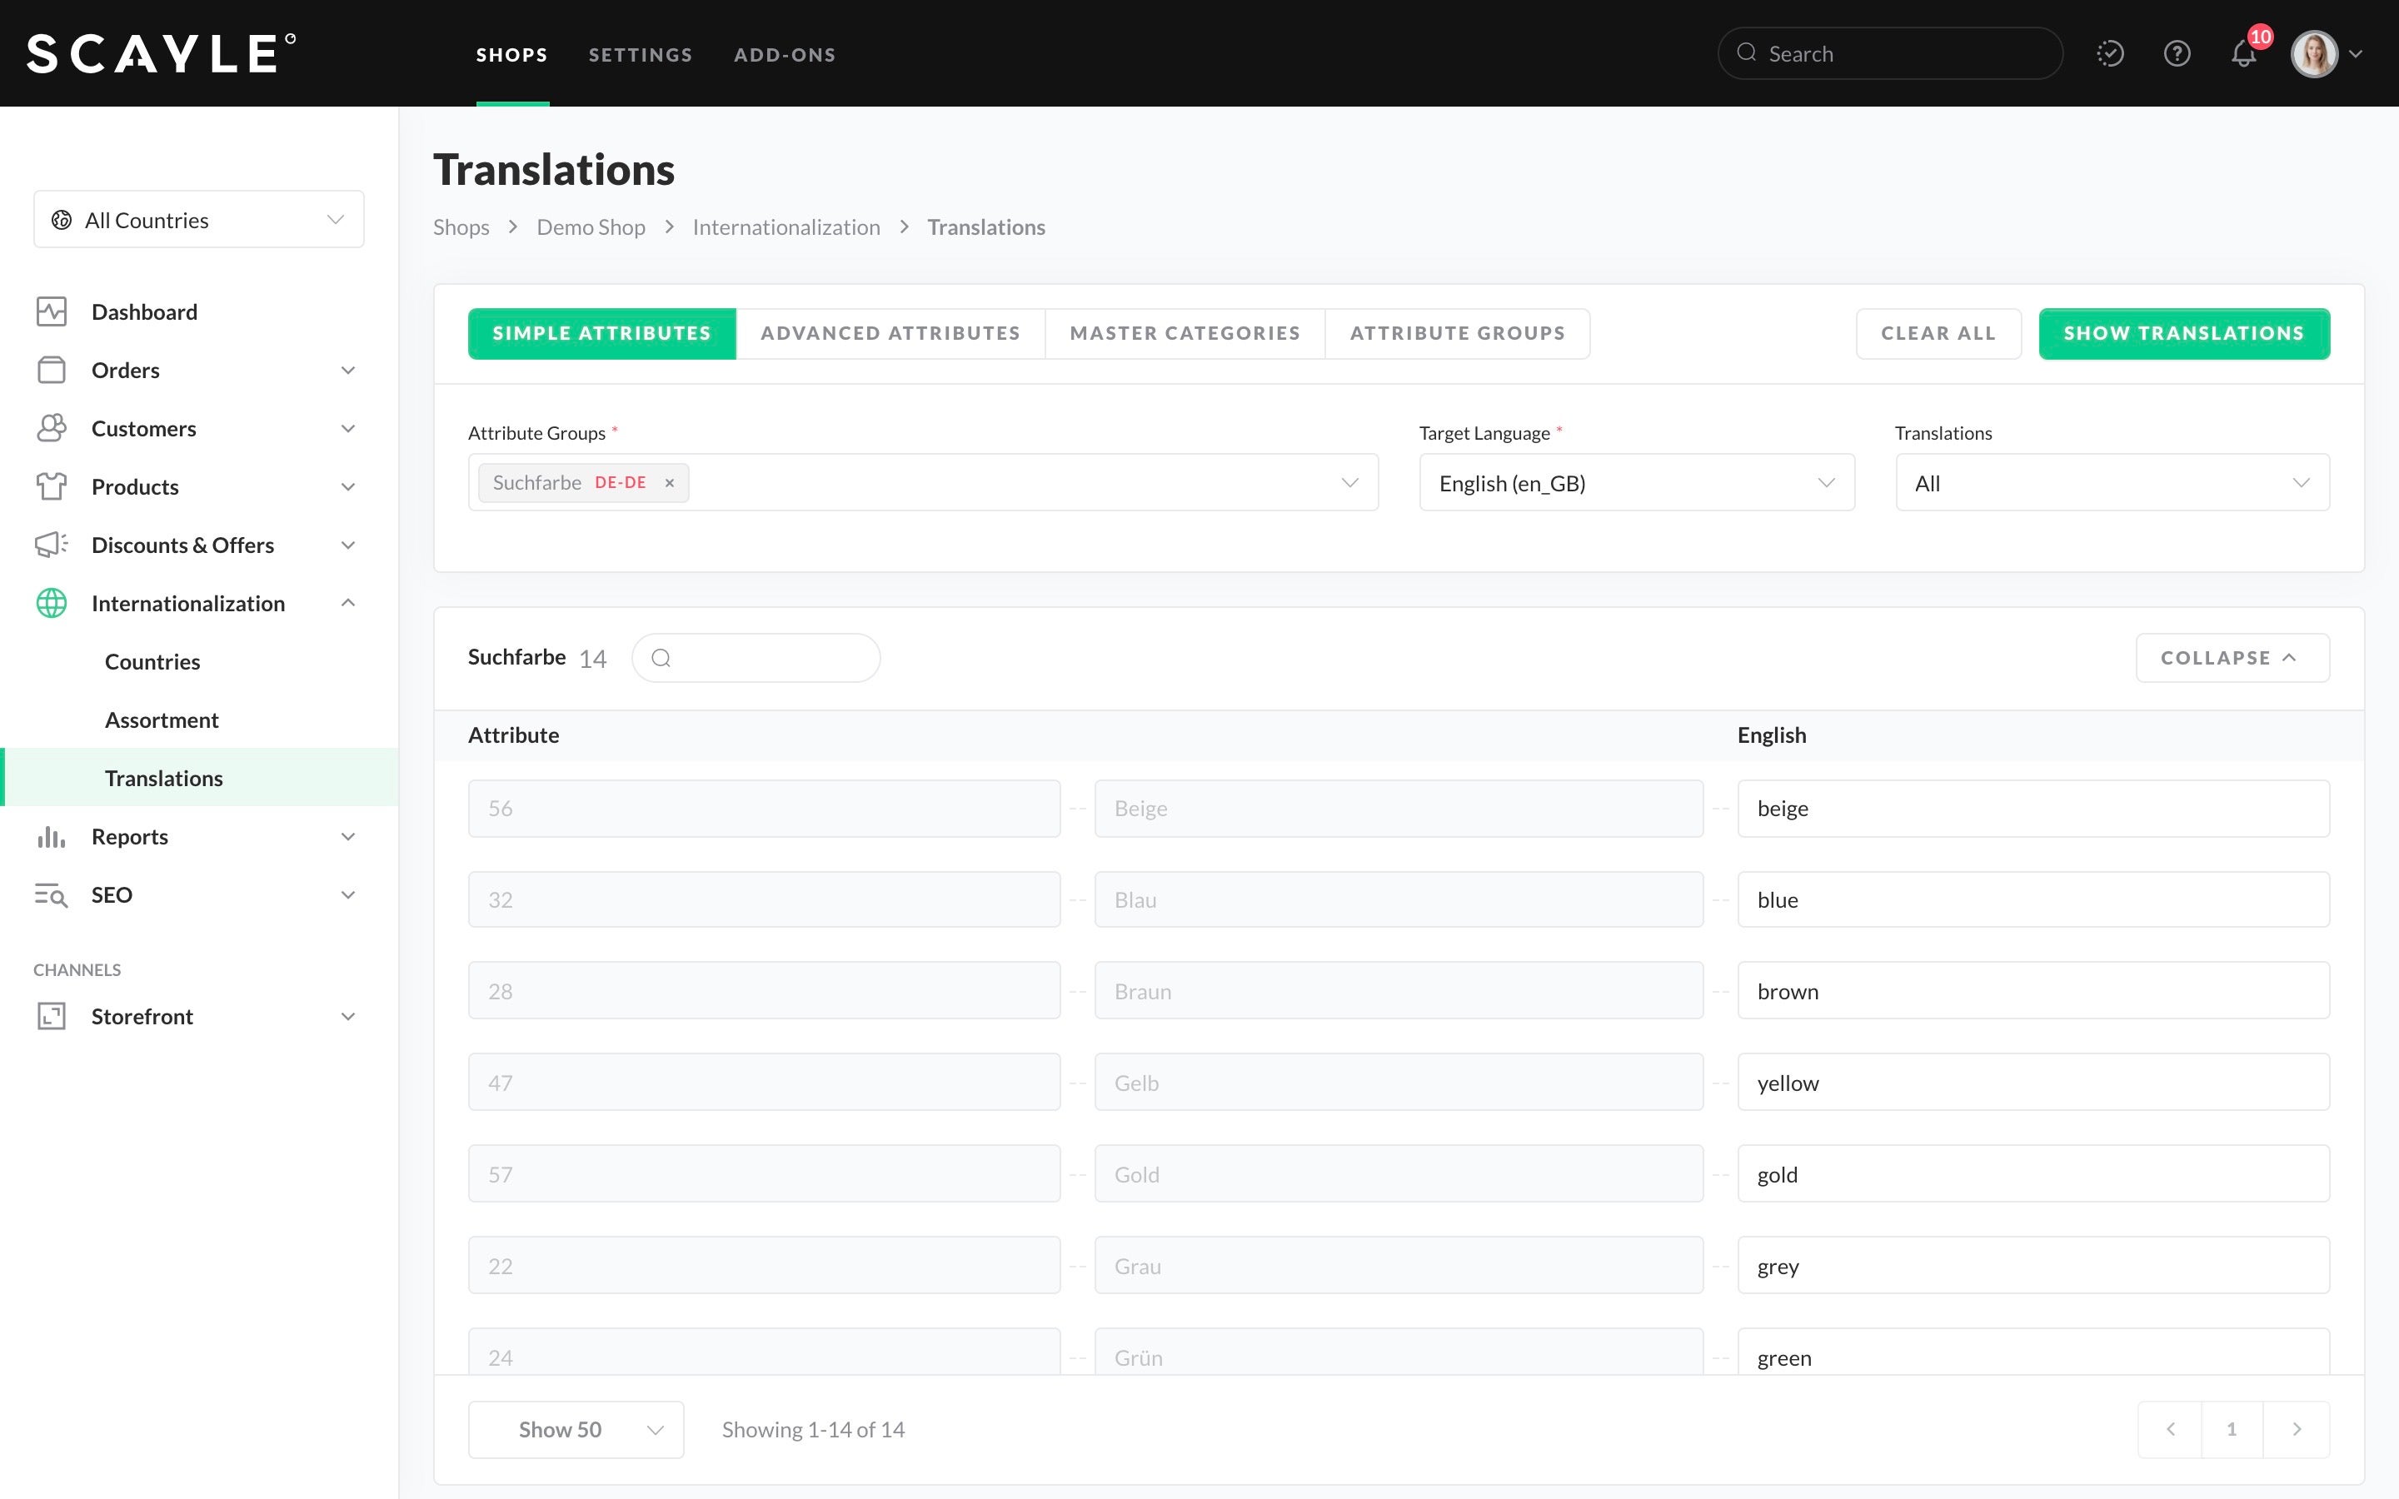Click the Demo Shop breadcrumb link
Screen dimensions: 2399x1499
click(x=591, y=227)
